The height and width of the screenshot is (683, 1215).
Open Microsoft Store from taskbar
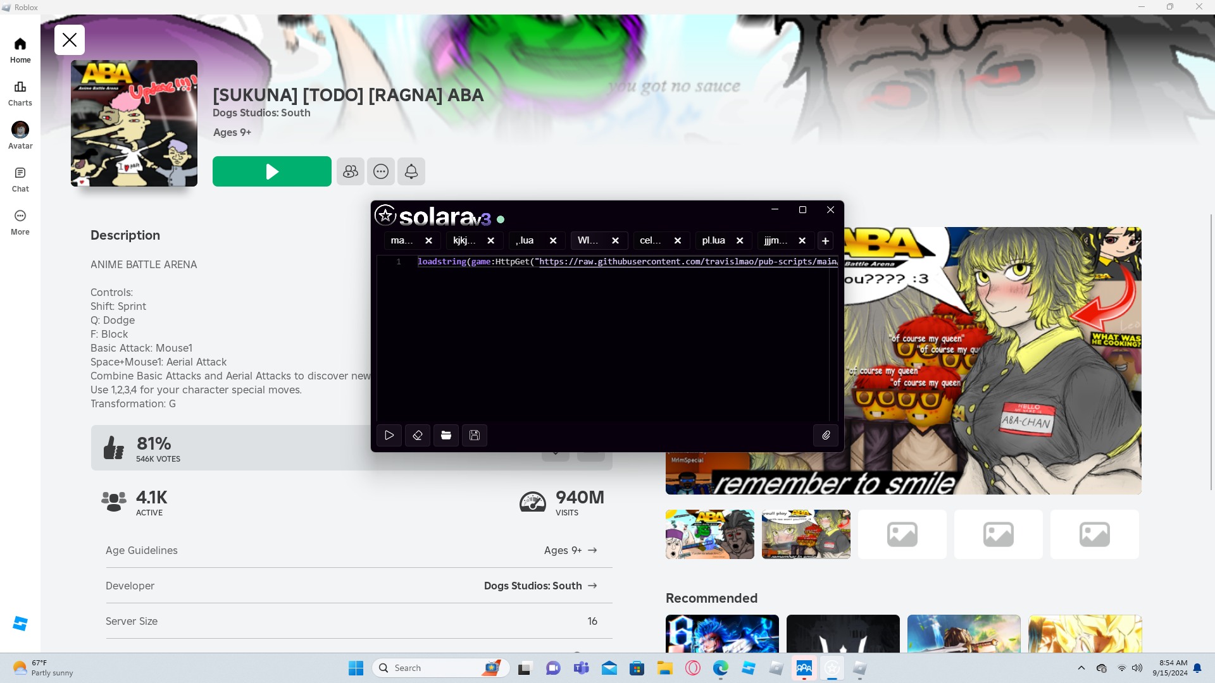[637, 668]
